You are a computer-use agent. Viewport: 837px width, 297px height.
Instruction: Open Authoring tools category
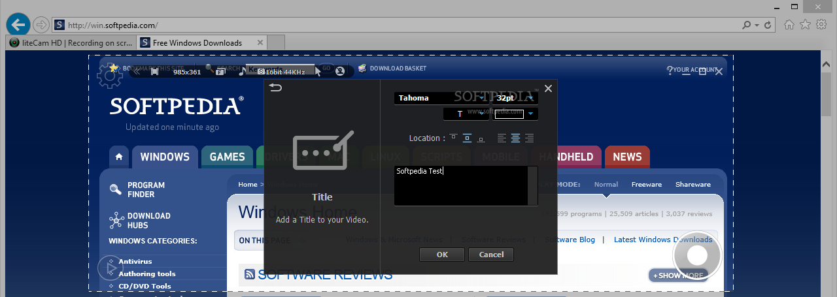pyautogui.click(x=147, y=274)
